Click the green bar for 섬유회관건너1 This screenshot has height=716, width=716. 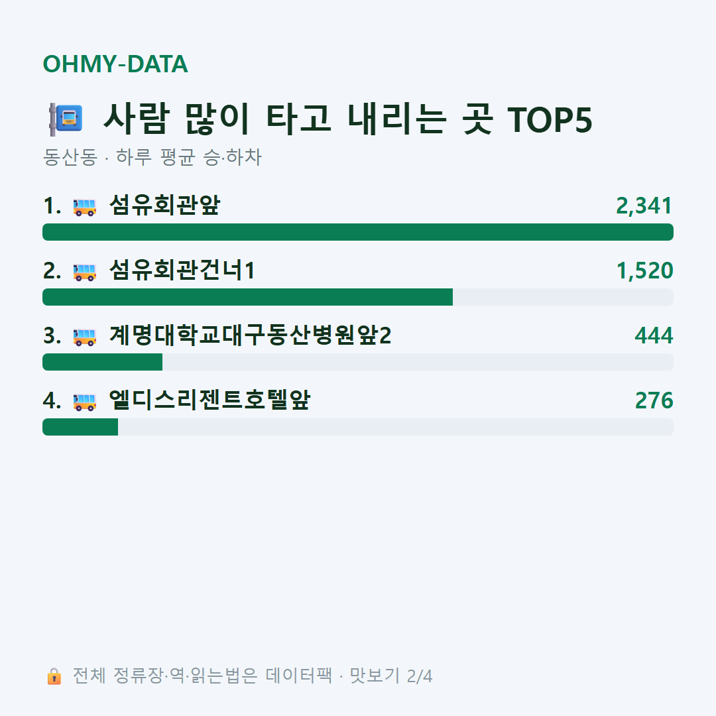coord(247,297)
